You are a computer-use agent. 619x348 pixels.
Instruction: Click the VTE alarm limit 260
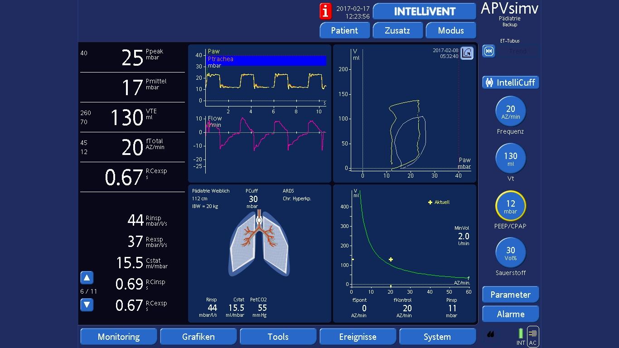86,113
